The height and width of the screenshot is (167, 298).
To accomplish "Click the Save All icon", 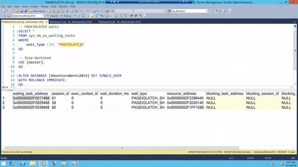I will (x=26, y=11).
